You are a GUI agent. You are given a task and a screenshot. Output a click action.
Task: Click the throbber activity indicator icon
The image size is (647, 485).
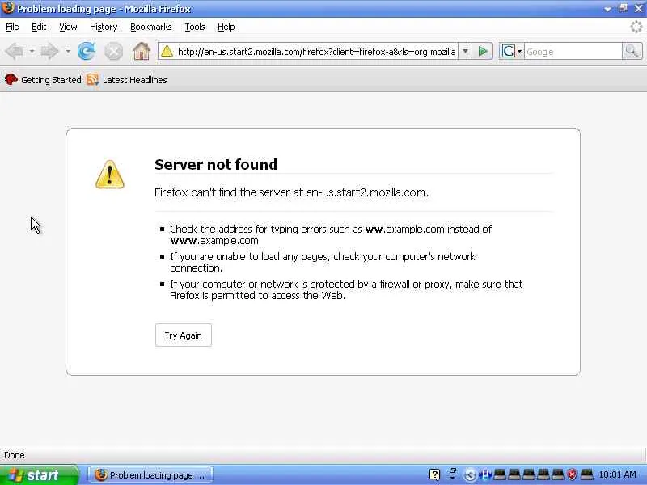pyautogui.click(x=636, y=27)
